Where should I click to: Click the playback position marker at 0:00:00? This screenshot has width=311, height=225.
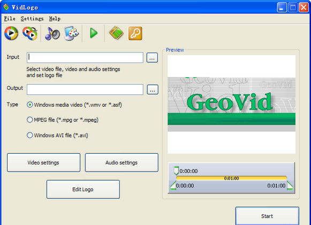pyautogui.click(x=176, y=171)
